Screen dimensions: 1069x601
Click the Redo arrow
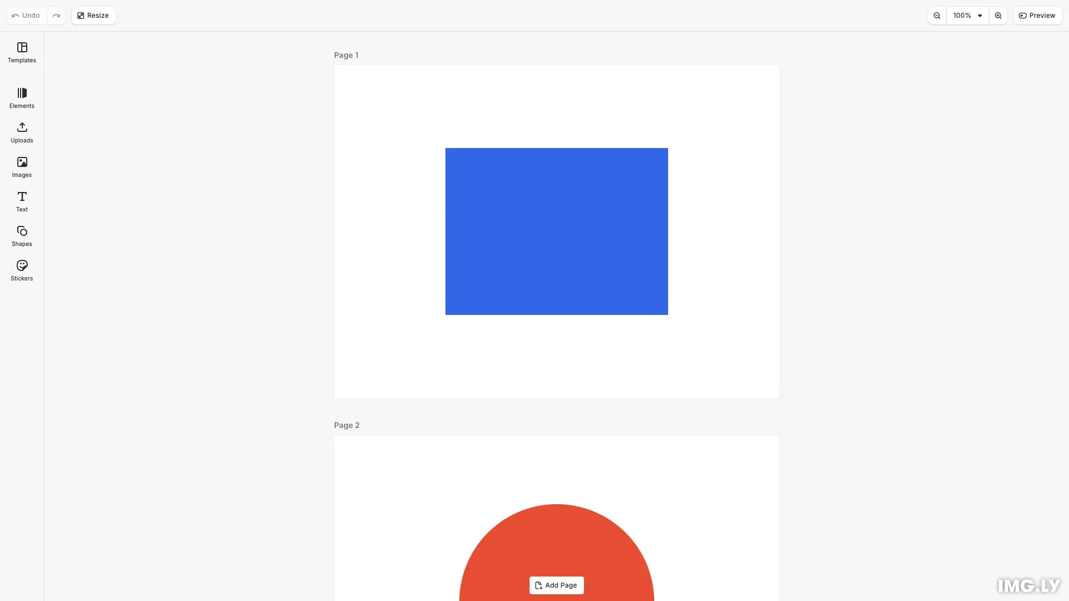tap(56, 15)
